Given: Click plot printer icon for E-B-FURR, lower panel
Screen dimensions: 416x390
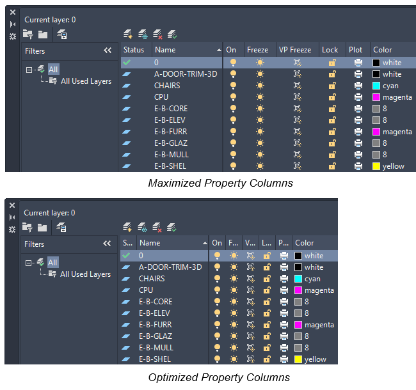Looking at the screenshot, I should click(284, 325).
